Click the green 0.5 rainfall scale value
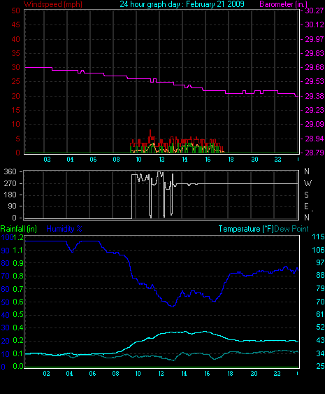 (x=17, y=315)
